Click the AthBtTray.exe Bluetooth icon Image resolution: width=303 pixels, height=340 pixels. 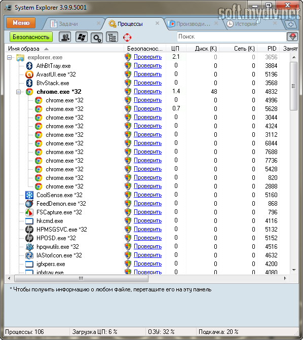tap(29, 66)
